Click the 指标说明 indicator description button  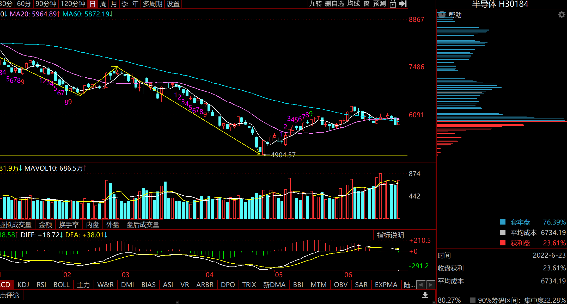point(390,235)
